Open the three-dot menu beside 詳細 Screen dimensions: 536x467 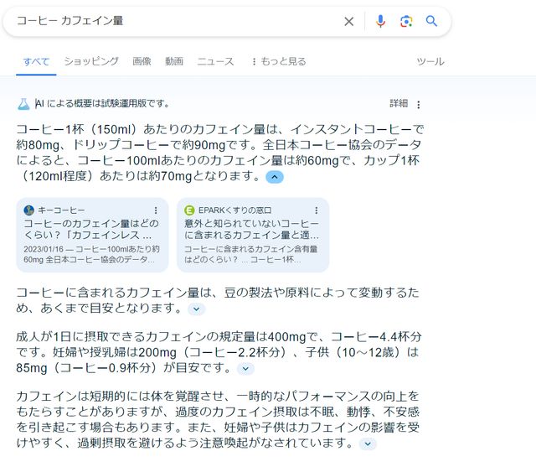(x=419, y=105)
